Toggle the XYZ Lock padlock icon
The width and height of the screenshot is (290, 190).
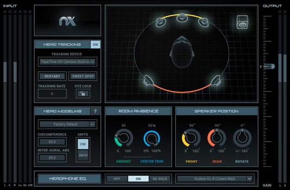click(83, 94)
